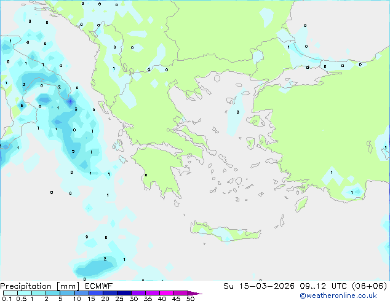This screenshot has height=301, width=390.
Task: Pick the legend swatch between 35 and 40
Action: click(152, 293)
